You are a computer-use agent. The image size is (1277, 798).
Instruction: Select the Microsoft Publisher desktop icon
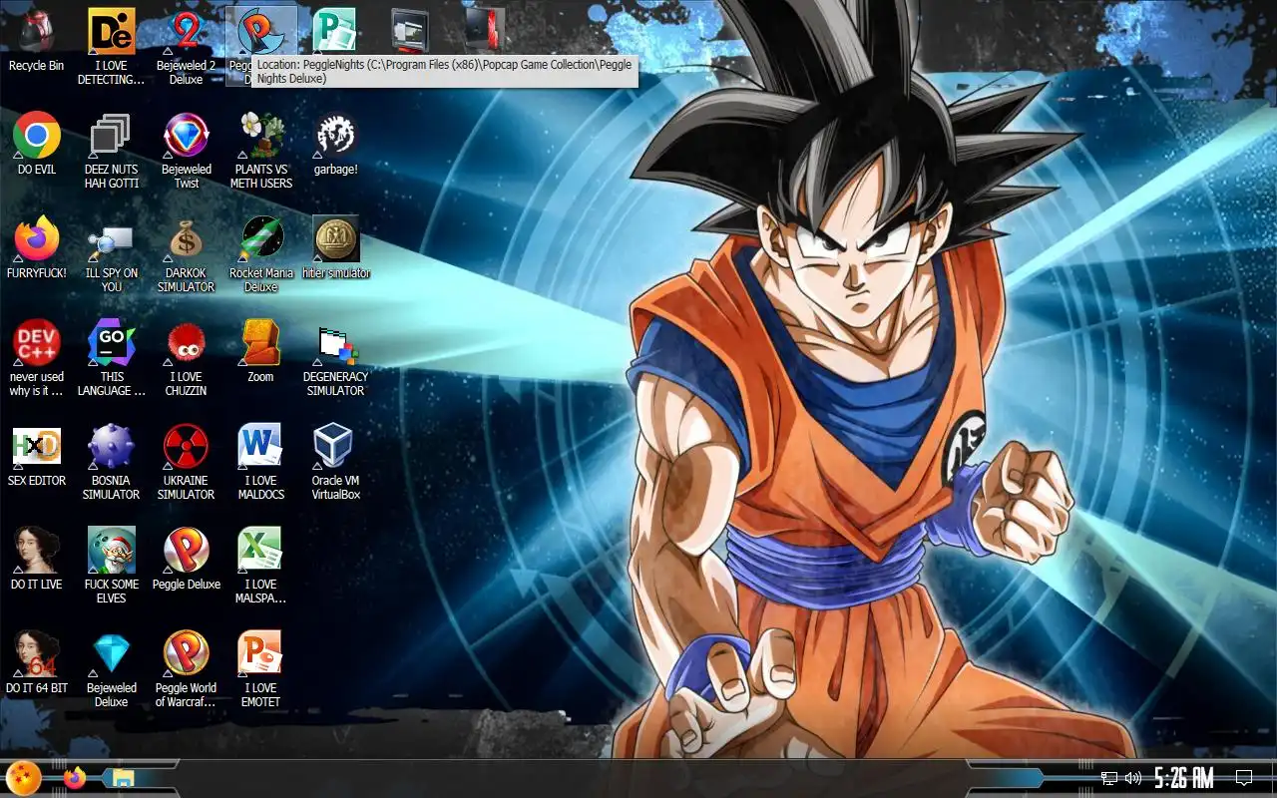coord(335,30)
